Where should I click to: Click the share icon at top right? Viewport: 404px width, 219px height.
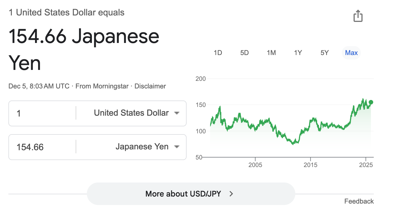(x=358, y=16)
